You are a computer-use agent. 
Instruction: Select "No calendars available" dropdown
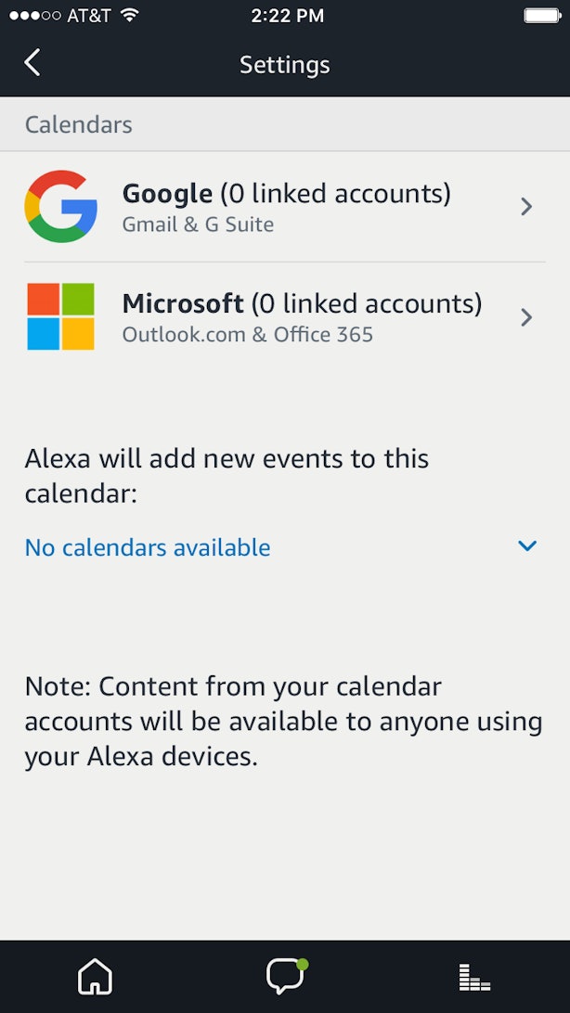click(148, 548)
